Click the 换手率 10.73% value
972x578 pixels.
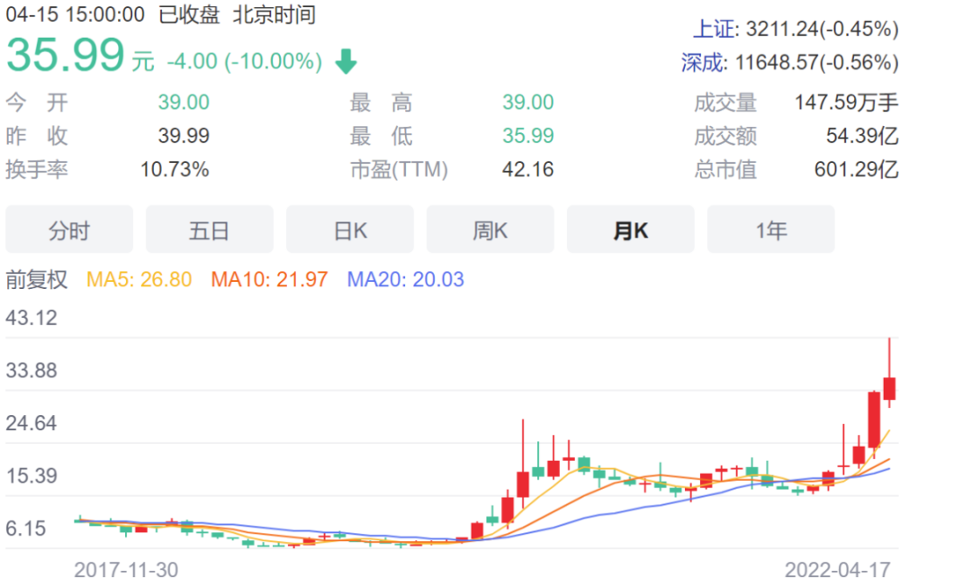(174, 168)
